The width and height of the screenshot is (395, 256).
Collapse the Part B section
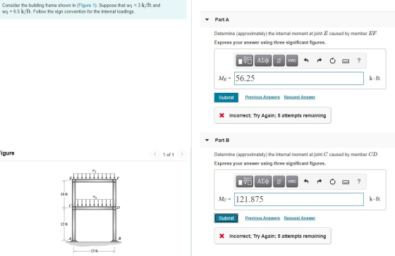(x=207, y=140)
